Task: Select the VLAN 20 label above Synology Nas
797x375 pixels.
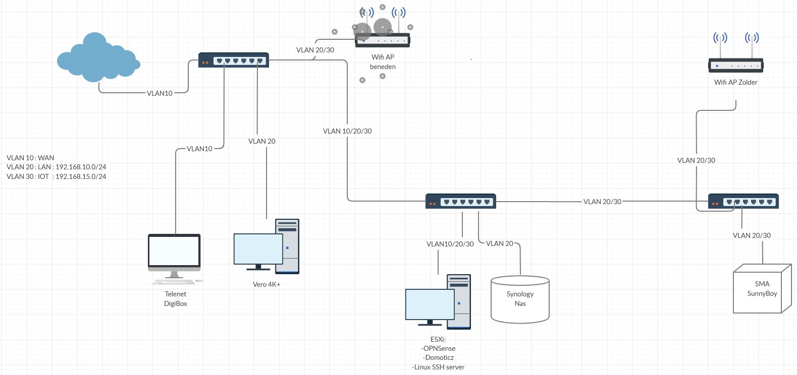Action: 499,243
